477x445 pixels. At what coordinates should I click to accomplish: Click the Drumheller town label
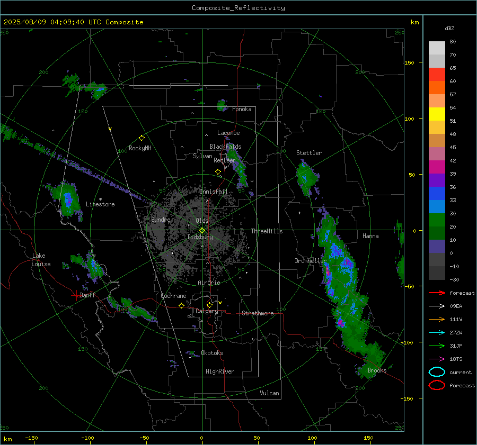(x=310, y=261)
